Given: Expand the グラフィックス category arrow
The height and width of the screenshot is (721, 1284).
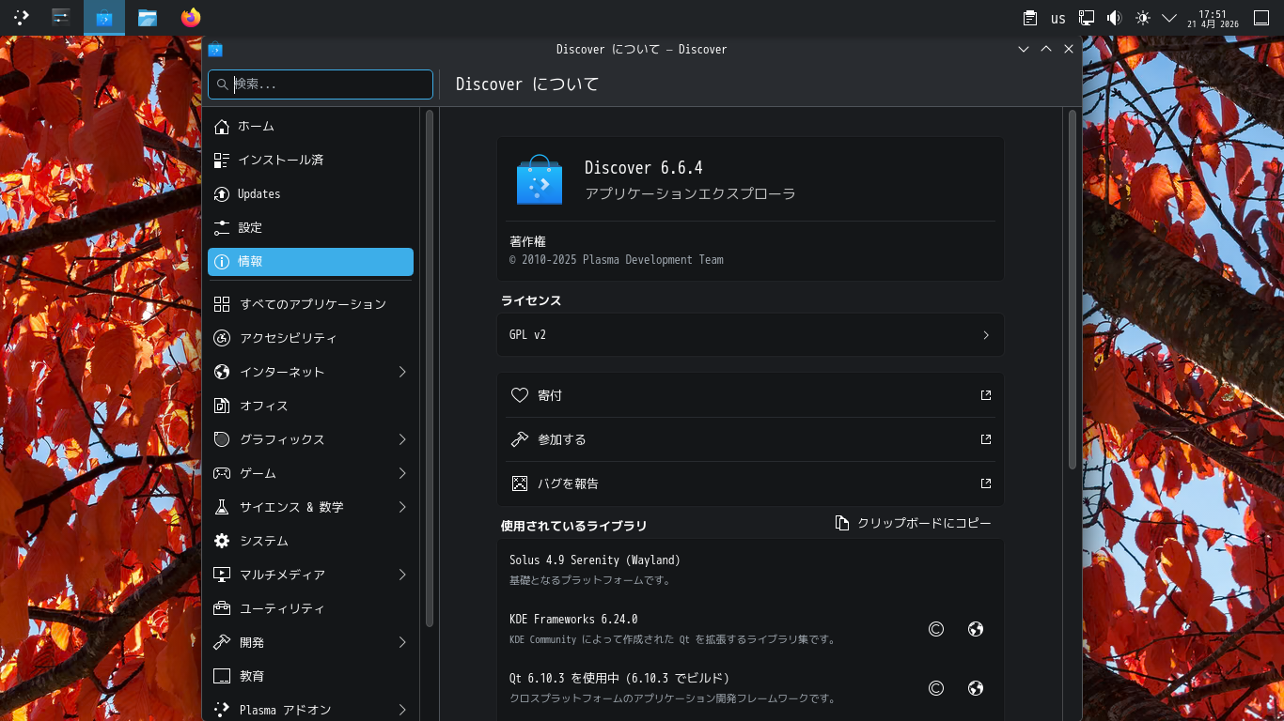Looking at the screenshot, I should tap(402, 439).
